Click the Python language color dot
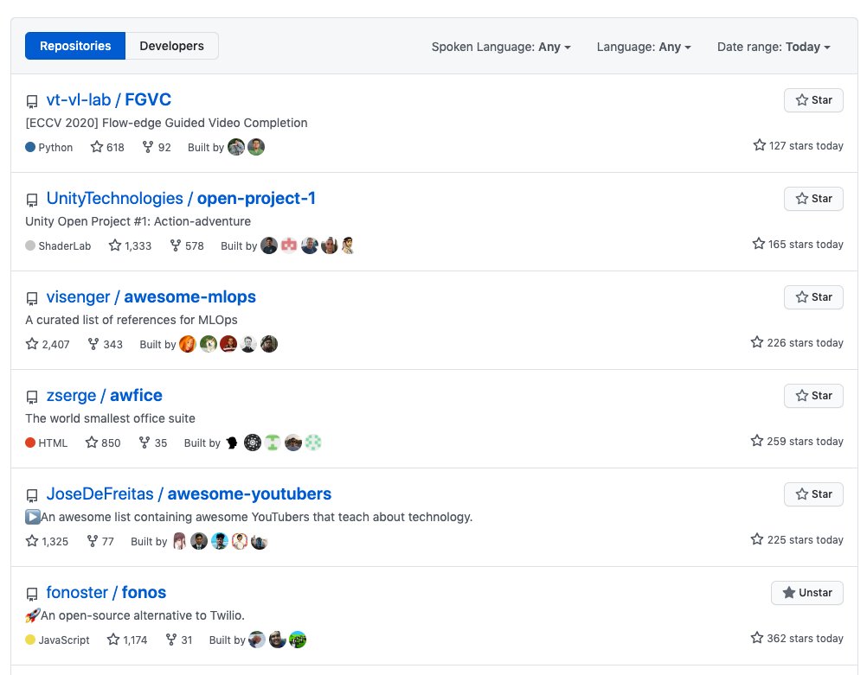Viewport: 867px width, 675px height. (30, 147)
